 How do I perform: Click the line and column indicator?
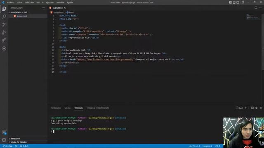(x=194, y=146)
